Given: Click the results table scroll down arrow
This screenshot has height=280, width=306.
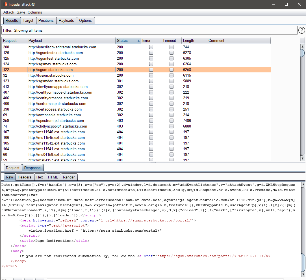Looking at the screenshot, I should click(x=303, y=158).
